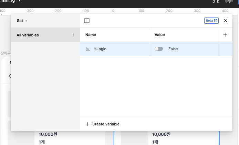239x145 pixels.
Task: Click the Name column header
Action: click(91, 35)
